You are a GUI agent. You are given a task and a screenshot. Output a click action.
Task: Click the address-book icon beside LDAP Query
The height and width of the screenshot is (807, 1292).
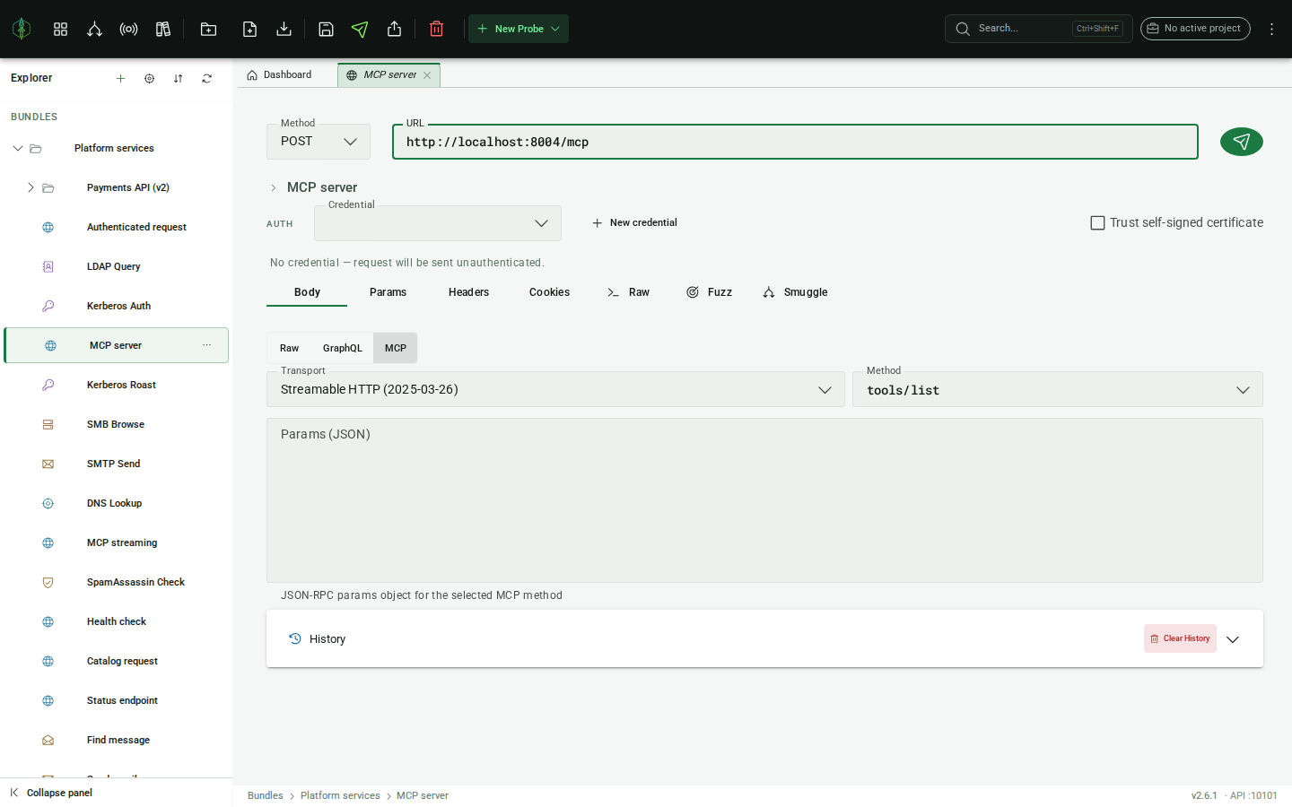48,266
